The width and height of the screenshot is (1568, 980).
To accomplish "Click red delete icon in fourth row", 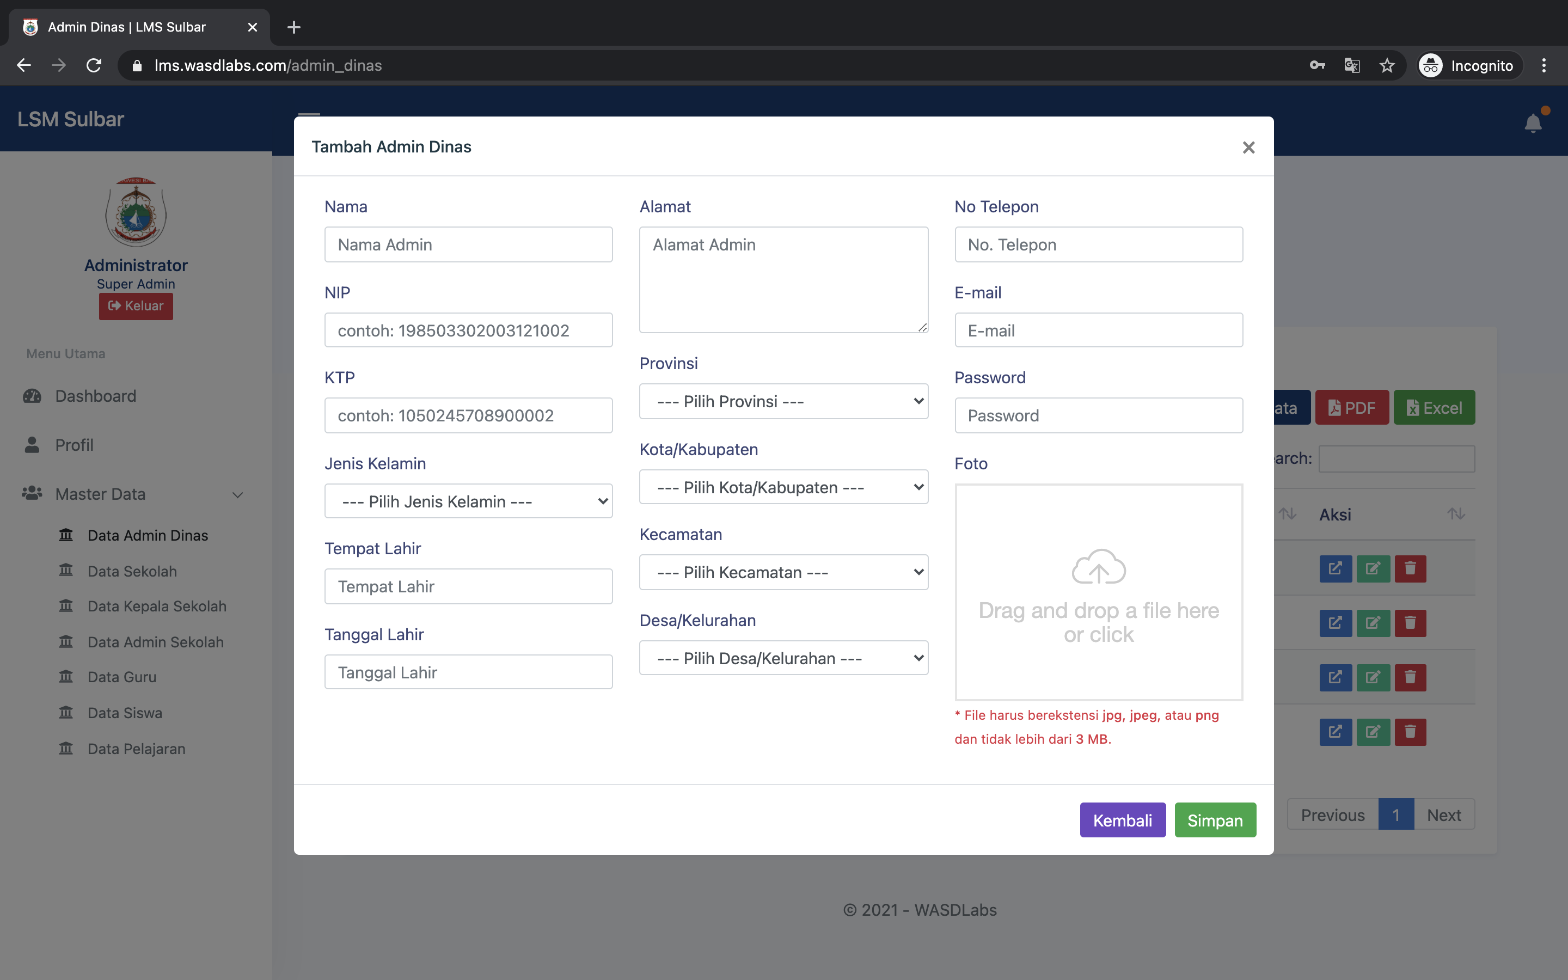I will point(1410,732).
